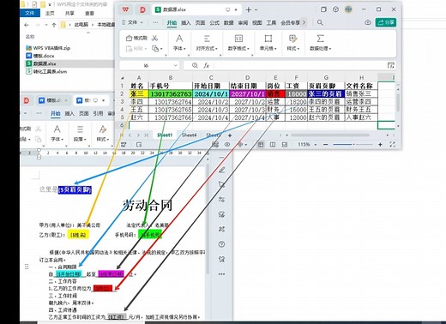Click the green 分享 share button

click(x=386, y=22)
